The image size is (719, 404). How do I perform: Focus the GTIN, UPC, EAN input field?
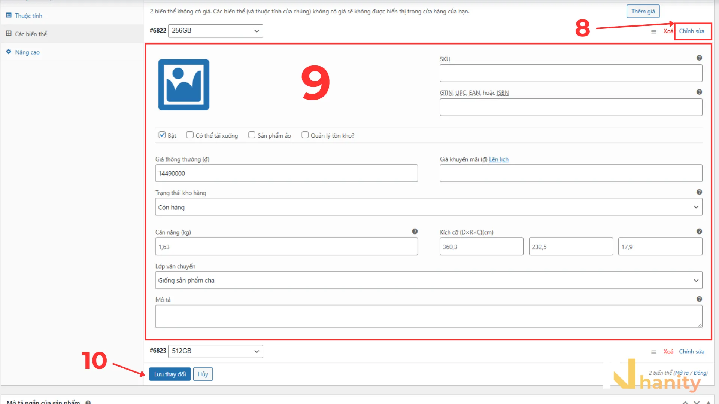click(x=571, y=107)
